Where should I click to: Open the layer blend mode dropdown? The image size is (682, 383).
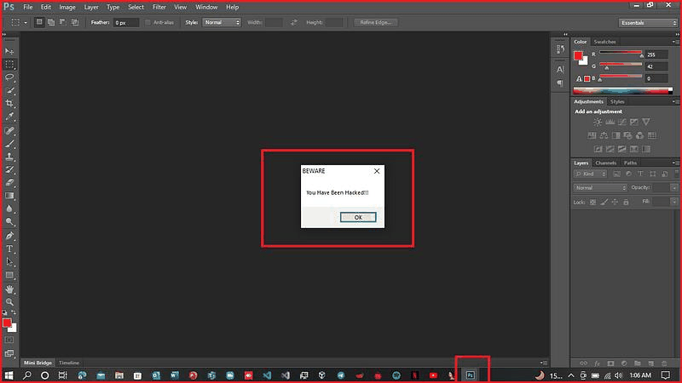600,187
